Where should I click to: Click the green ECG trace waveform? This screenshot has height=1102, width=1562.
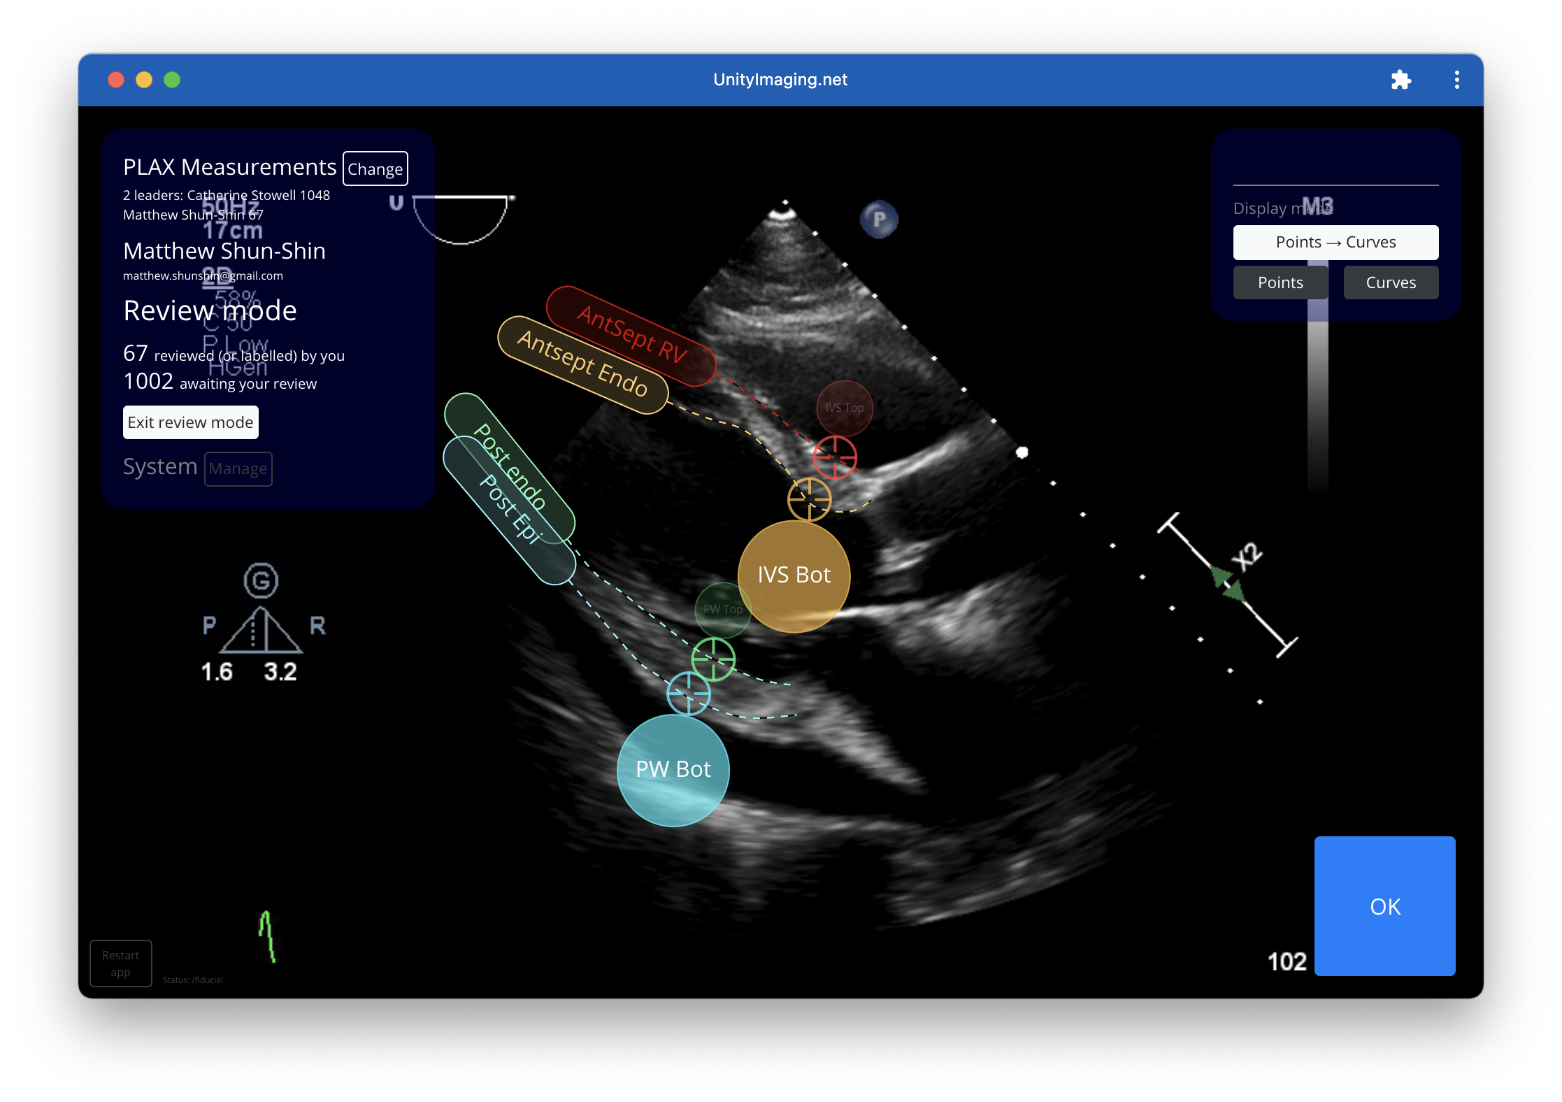268,937
